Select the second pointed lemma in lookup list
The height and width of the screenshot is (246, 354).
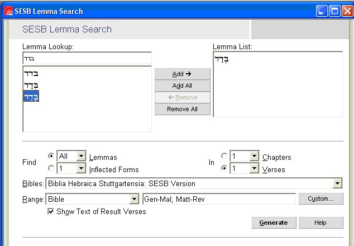(31, 85)
